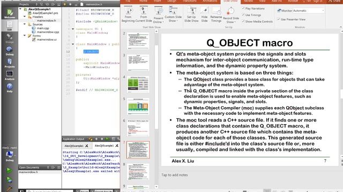Start slide show From Current Slide
The image size is (343, 192).
coord(144,14)
